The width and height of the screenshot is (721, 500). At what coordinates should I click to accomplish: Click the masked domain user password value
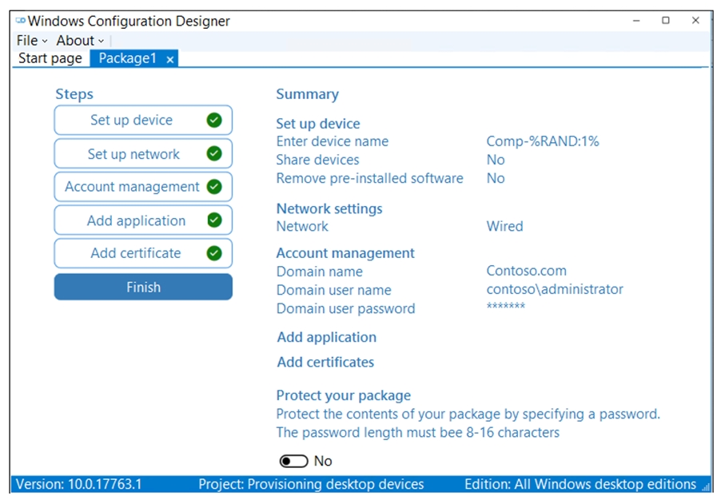[506, 306]
